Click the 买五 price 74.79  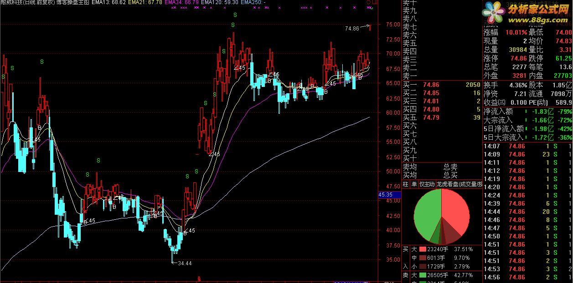click(x=431, y=117)
